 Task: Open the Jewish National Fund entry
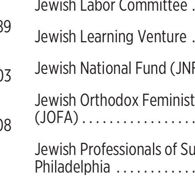click(x=115, y=69)
